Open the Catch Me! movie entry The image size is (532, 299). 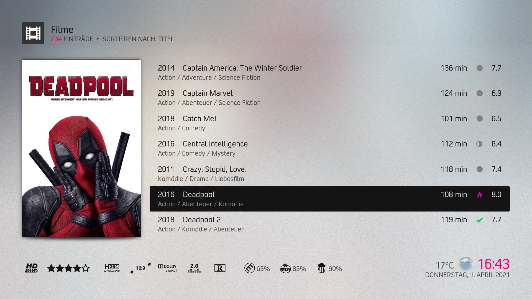pyautogui.click(x=330, y=123)
